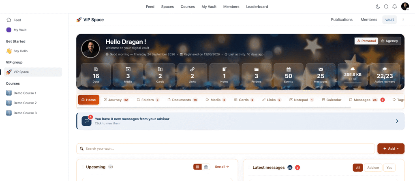Open the Documents tab
This screenshot has height=181, width=415.
pos(183,100)
